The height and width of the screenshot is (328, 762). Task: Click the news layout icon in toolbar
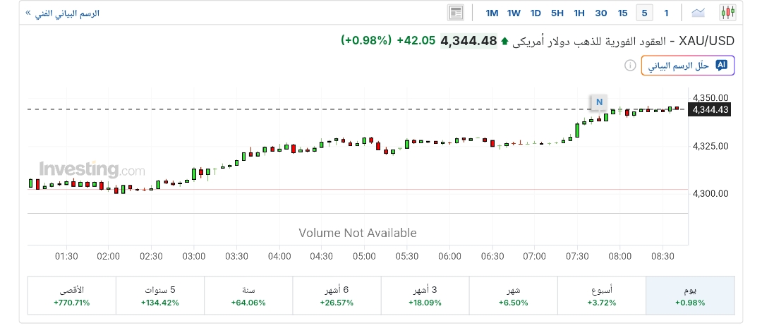(456, 13)
